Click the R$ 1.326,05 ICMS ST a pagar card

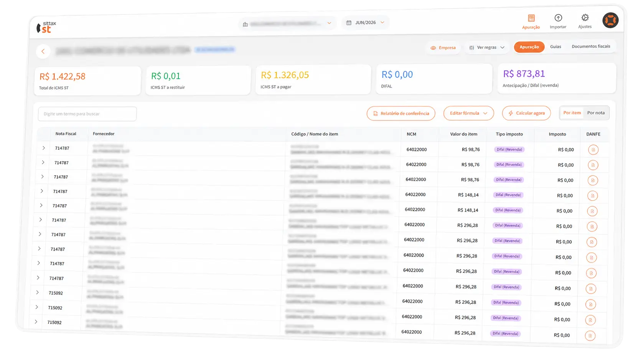pos(313,80)
